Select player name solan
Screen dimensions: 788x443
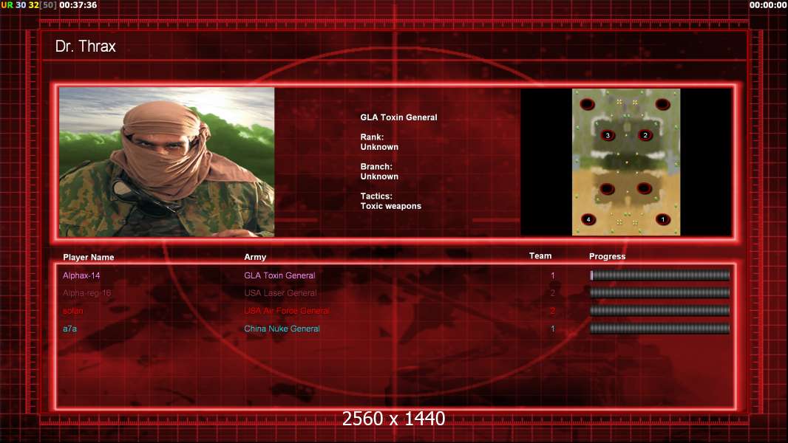coord(73,311)
